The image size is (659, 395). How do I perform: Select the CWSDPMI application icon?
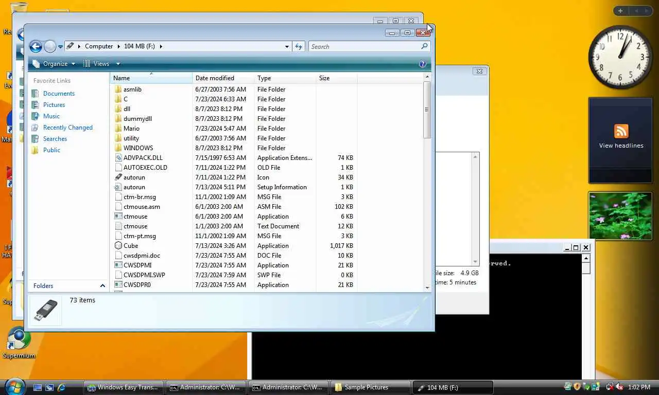click(118, 265)
